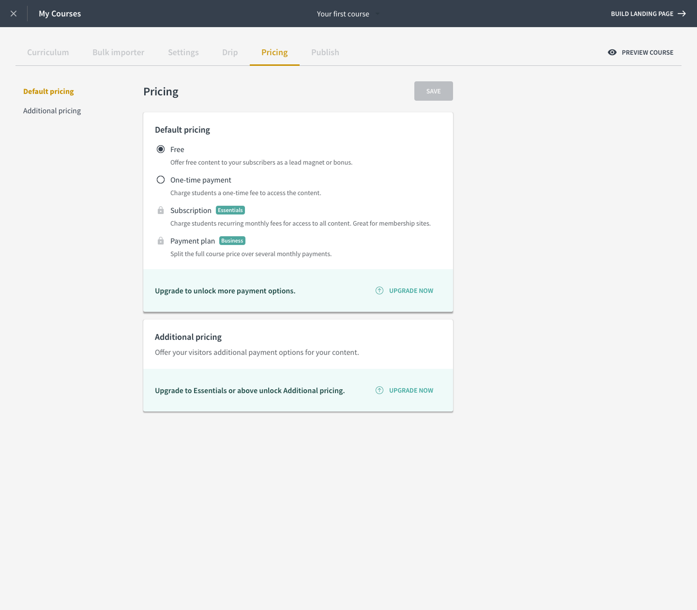697x610 pixels.
Task: Select the One-time payment radio button
Action: point(161,180)
